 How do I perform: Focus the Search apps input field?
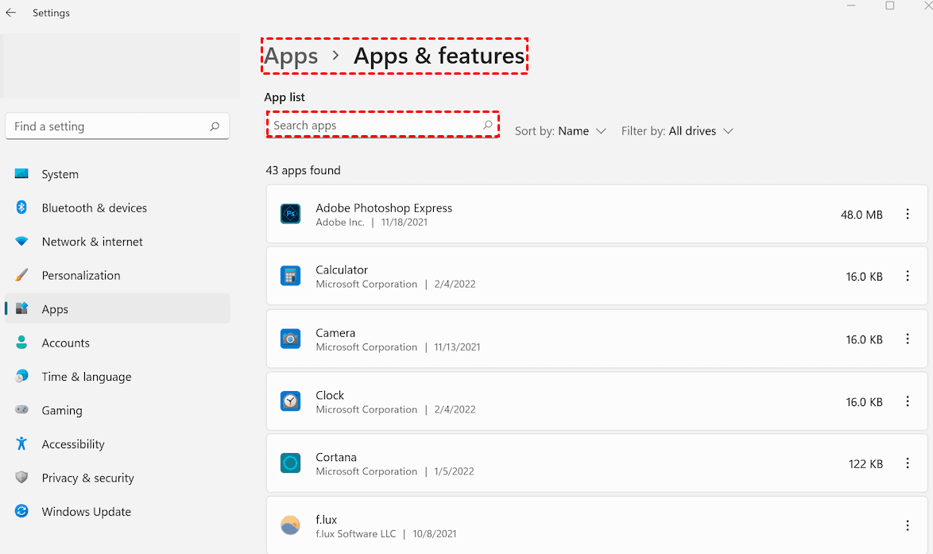point(374,126)
